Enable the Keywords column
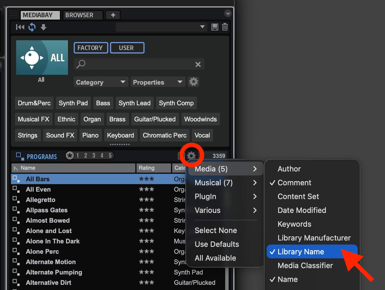This screenshot has height=290, width=385. point(312,224)
